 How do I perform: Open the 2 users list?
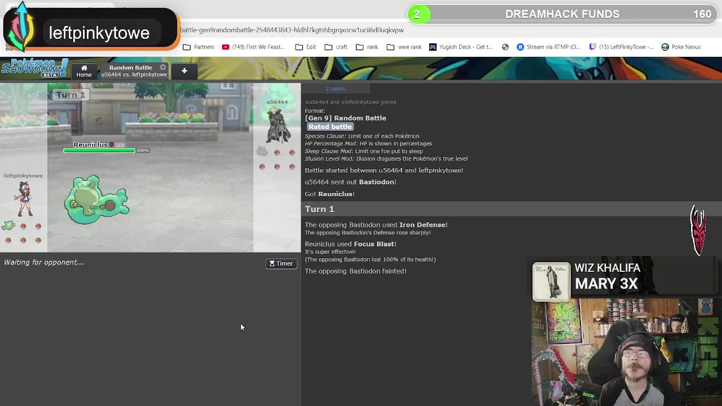[x=335, y=89]
